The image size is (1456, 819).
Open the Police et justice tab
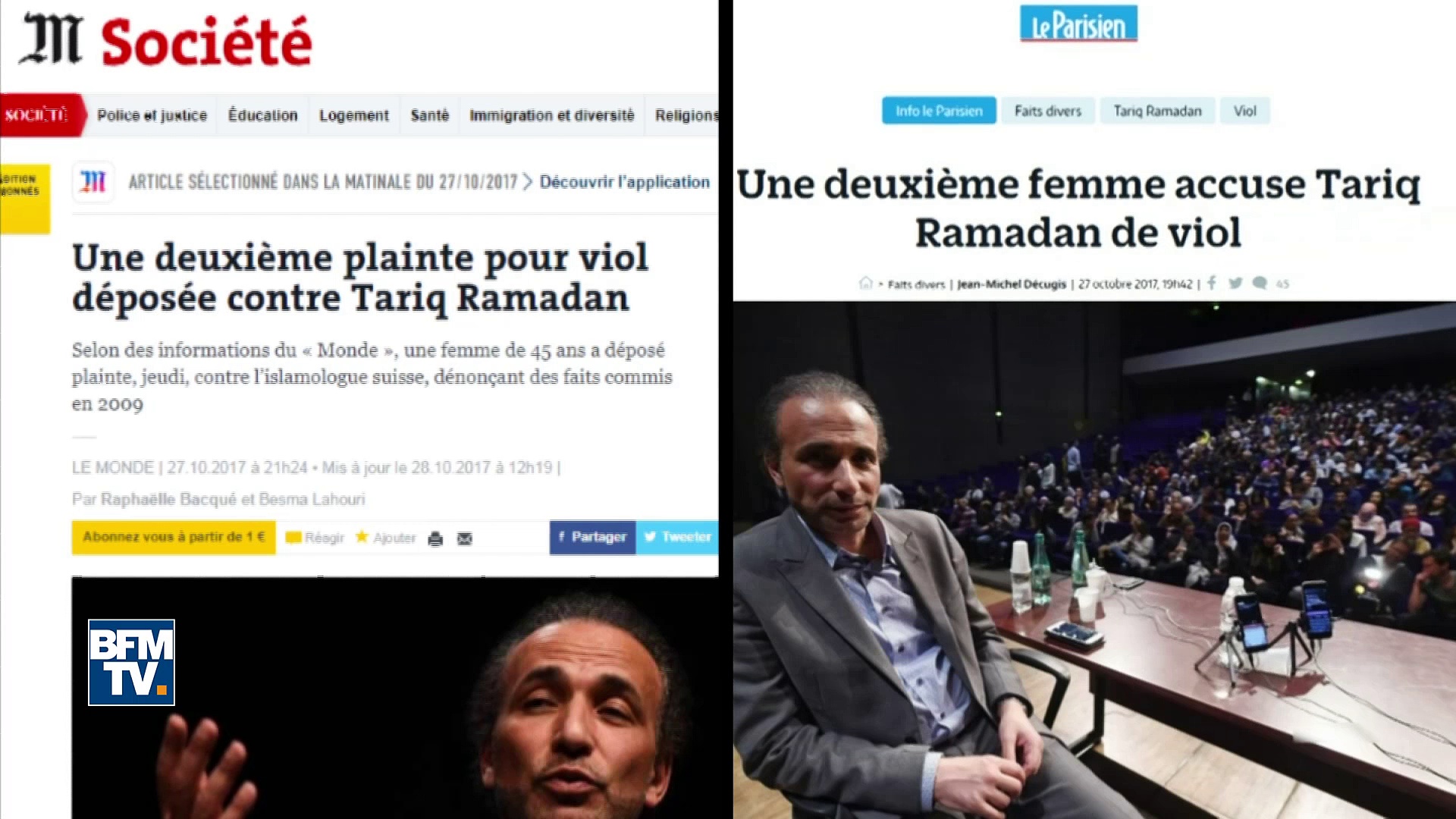152,115
